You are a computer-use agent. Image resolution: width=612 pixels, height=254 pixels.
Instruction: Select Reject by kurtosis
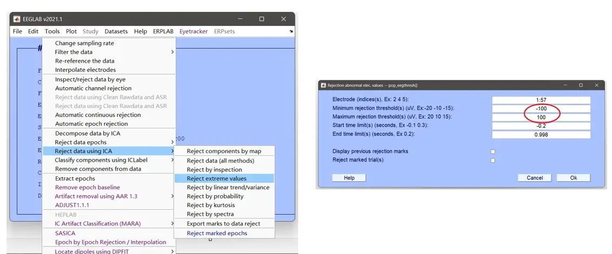tap(225, 205)
